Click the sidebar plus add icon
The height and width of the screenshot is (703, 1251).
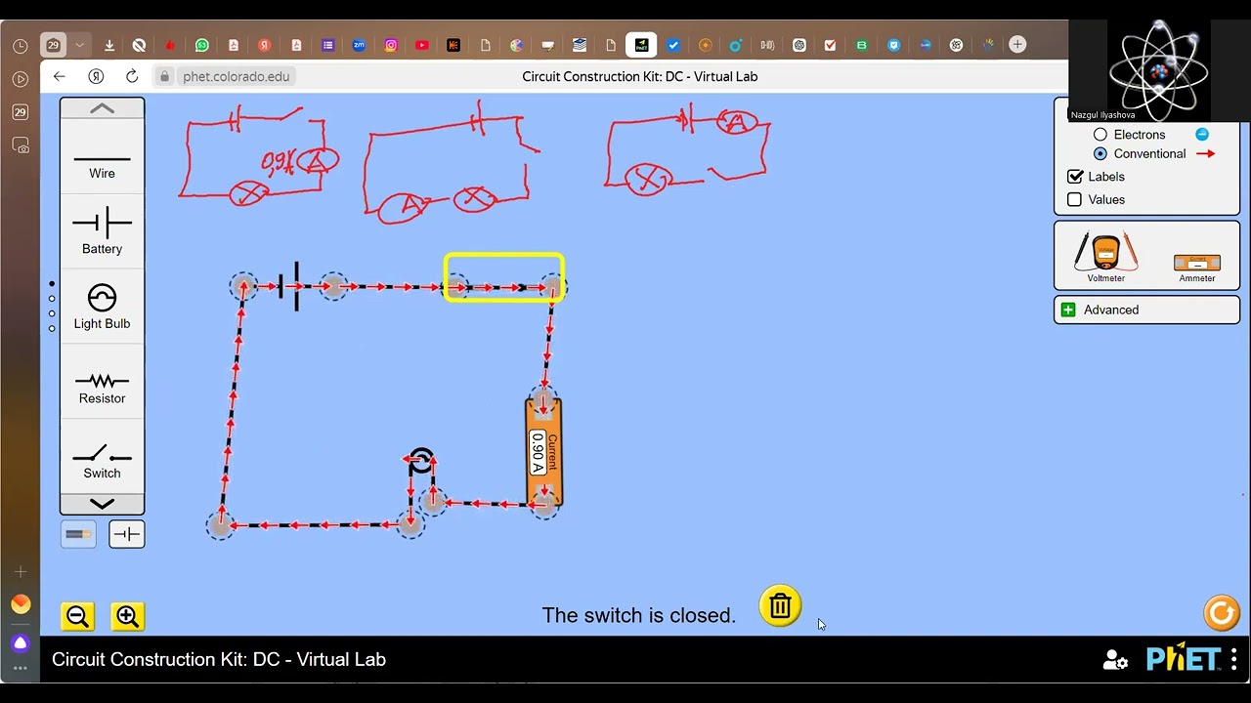21,572
